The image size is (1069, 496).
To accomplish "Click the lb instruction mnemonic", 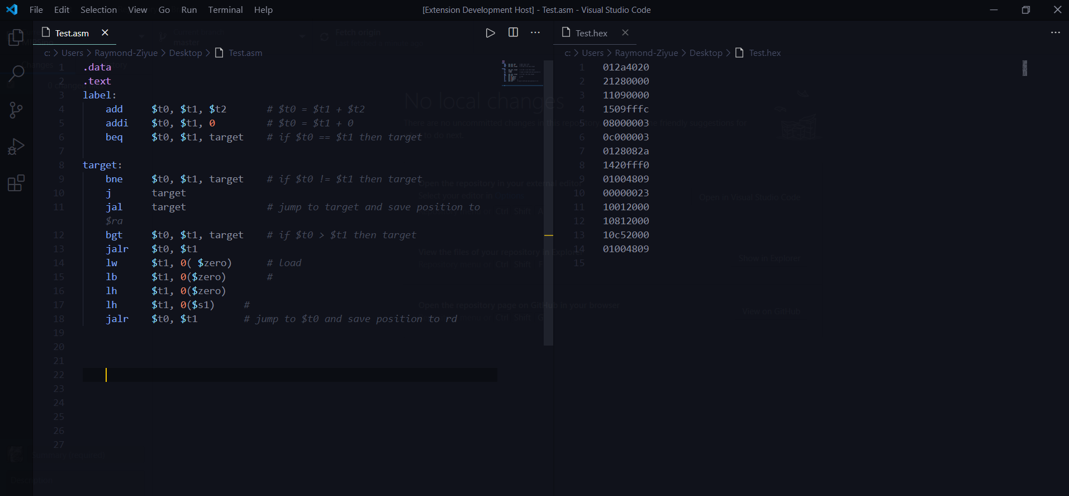I will click(x=112, y=277).
